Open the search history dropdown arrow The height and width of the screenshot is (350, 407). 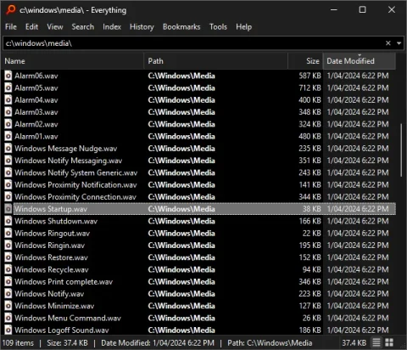click(399, 43)
